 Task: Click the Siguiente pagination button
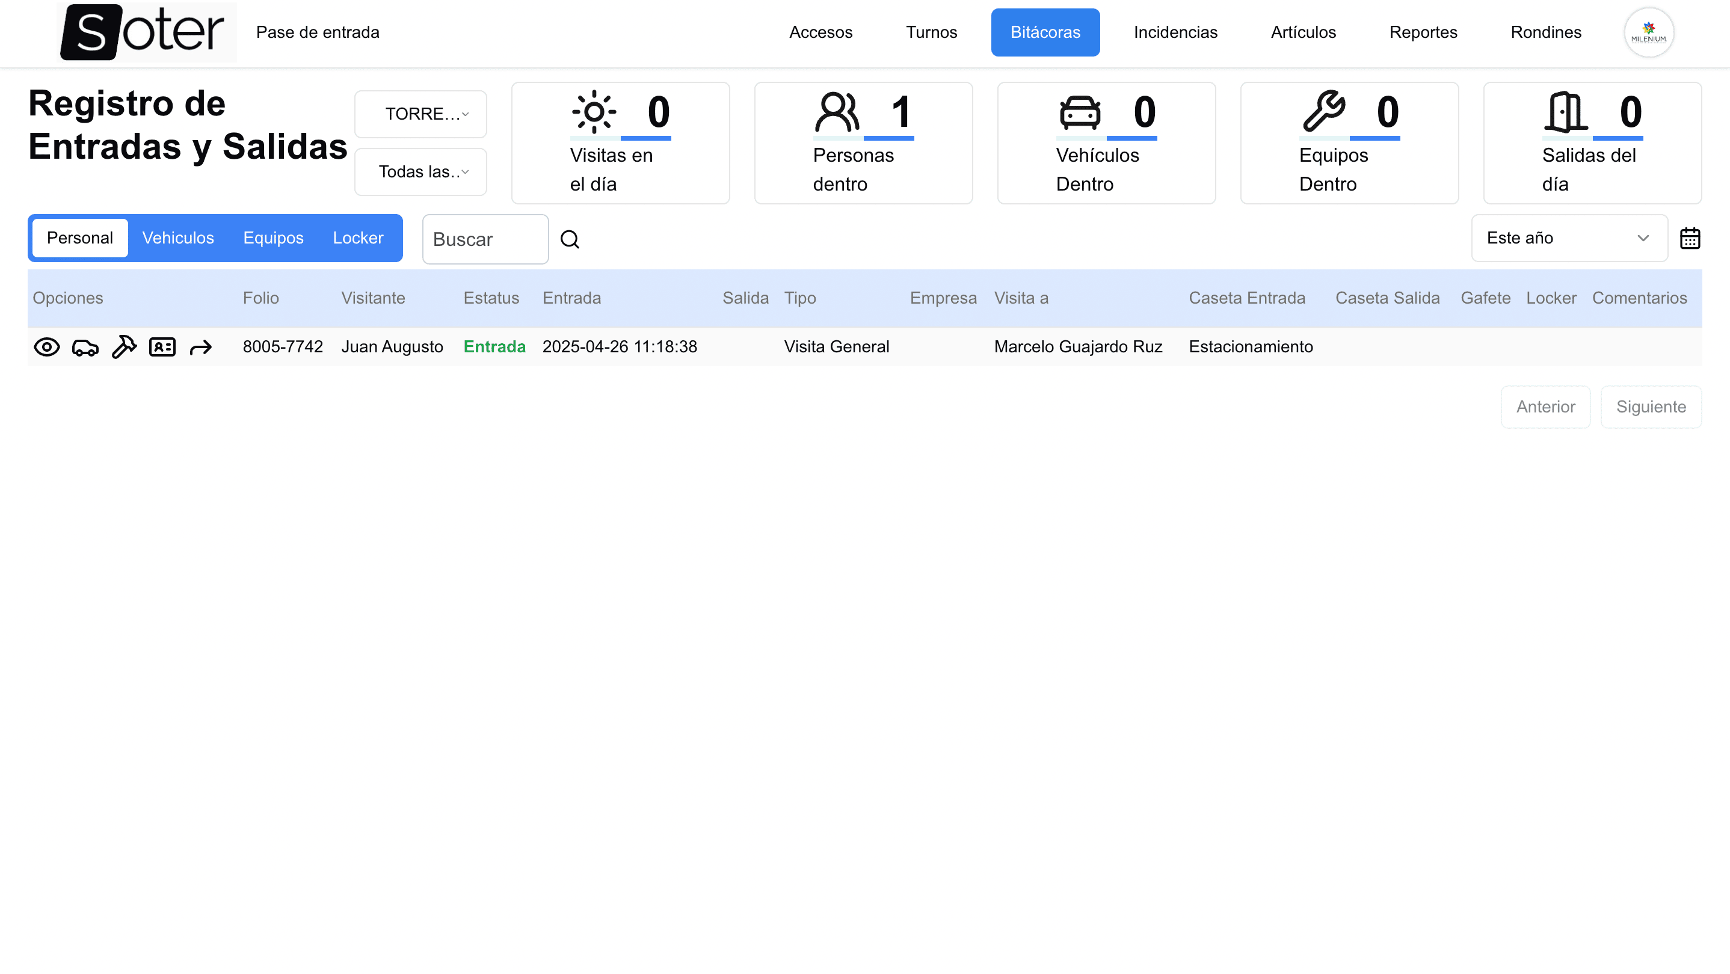click(1651, 407)
